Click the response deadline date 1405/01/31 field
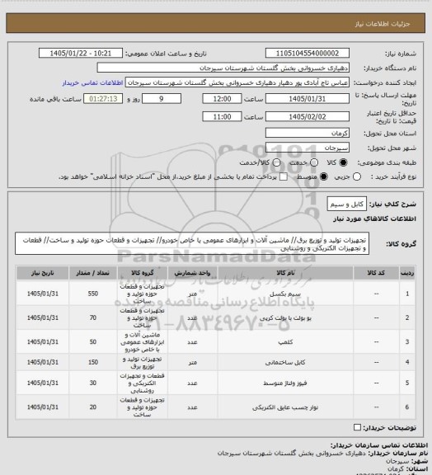432x475 pixels. coord(308,99)
